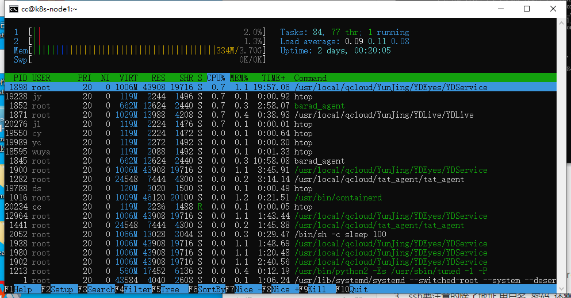Click scrollbar up arrow
Viewport: 571px width, 298px height.
click(x=561, y=22)
